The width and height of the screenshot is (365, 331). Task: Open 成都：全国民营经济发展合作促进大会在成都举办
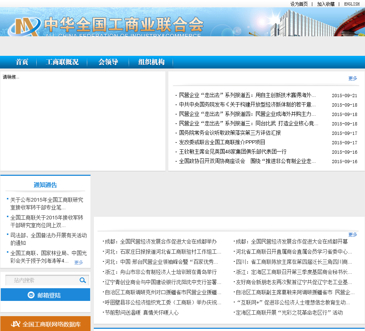coord(161,242)
